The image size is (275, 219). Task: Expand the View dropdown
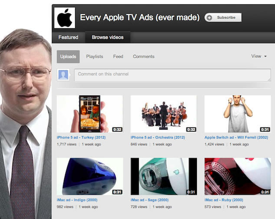click(259, 56)
